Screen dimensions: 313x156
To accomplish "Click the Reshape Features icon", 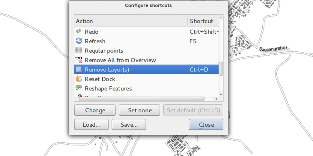I will tap(79, 88).
